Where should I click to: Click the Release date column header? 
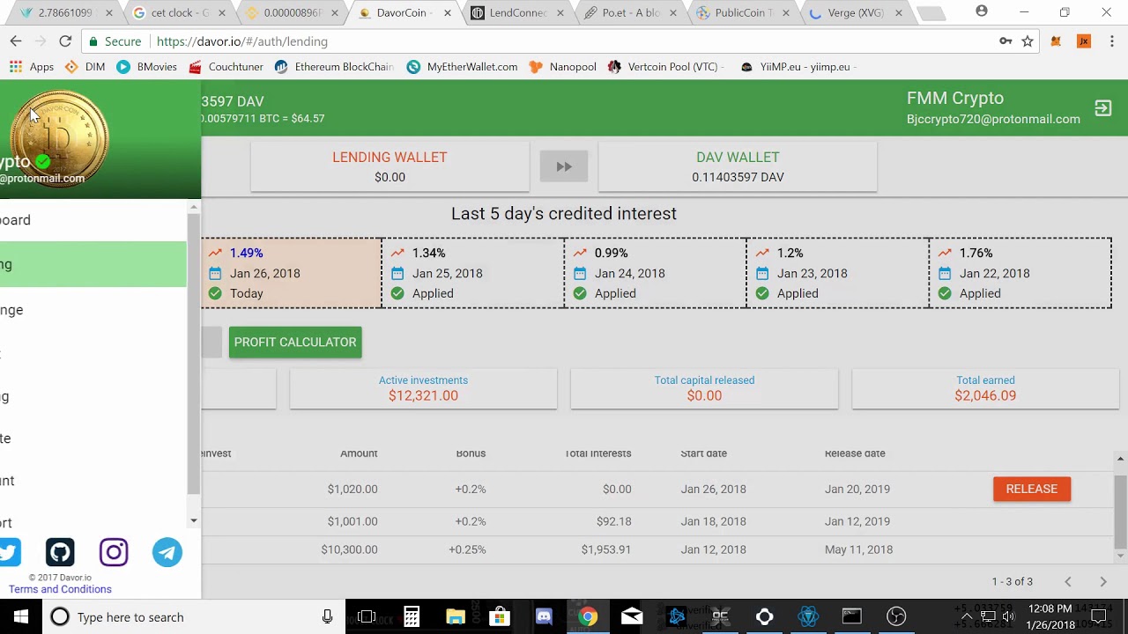pyautogui.click(x=855, y=453)
